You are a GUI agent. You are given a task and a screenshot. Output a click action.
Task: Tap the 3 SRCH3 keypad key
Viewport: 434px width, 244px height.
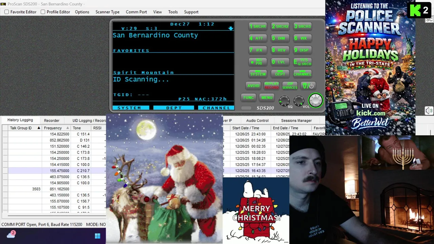(302, 26)
